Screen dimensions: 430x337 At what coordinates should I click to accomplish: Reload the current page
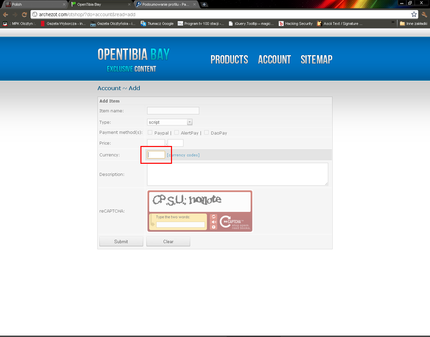click(x=24, y=14)
